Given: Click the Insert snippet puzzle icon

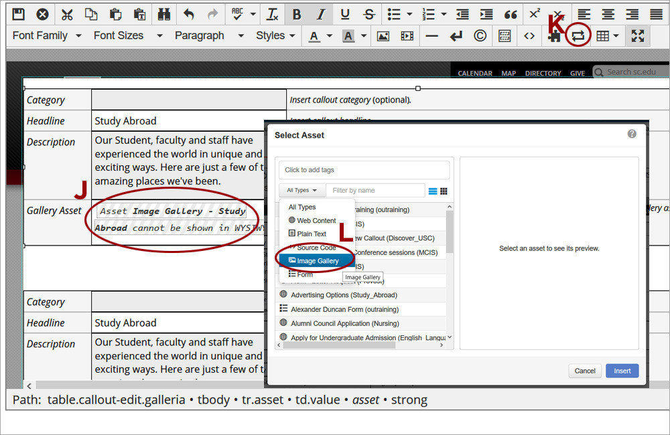Looking at the screenshot, I should tap(555, 37).
